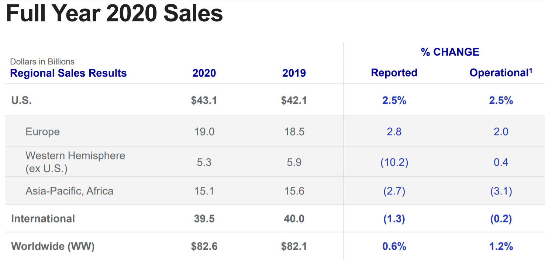545x263 pixels.
Task: Click International 2020 value 39.5
Action: pyautogui.click(x=204, y=218)
